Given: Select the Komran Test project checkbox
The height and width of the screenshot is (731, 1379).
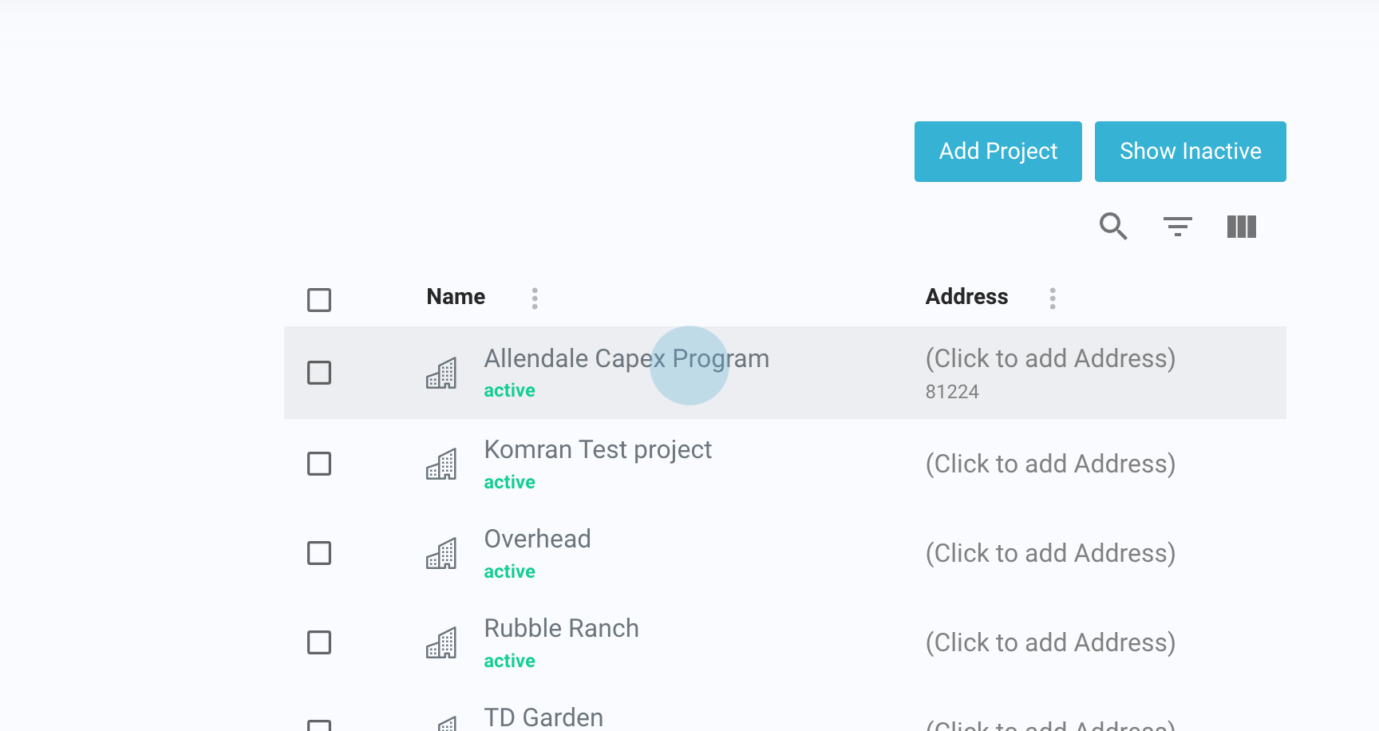Looking at the screenshot, I should pos(319,464).
